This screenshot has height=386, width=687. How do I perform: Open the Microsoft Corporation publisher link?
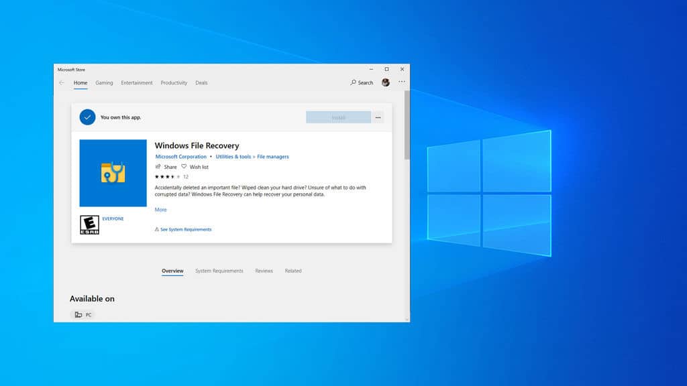coord(181,157)
